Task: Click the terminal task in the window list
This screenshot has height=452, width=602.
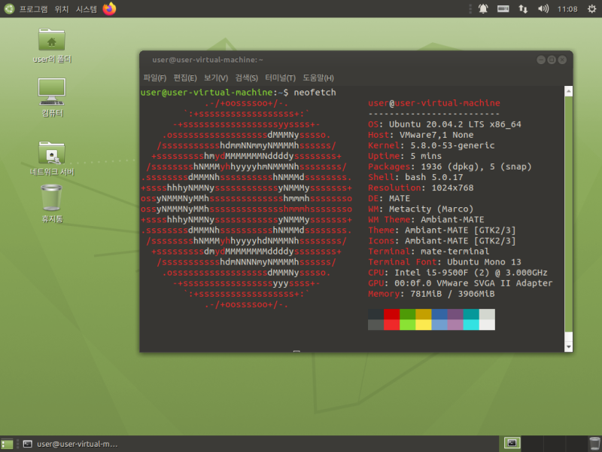Action: coord(70,444)
